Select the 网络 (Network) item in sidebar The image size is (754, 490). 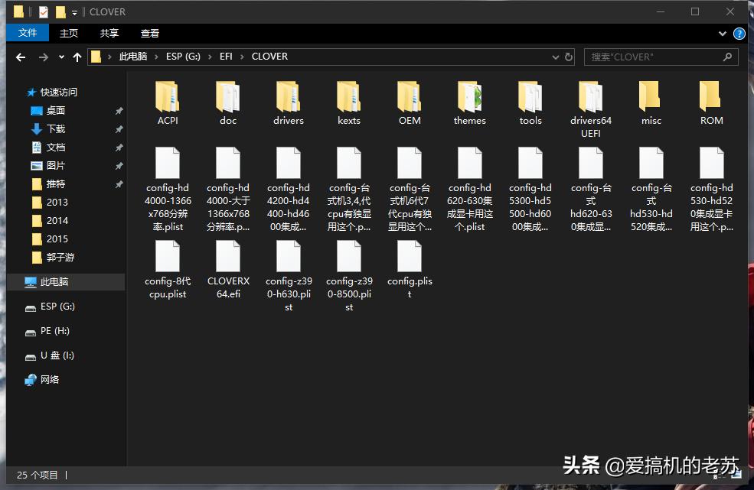(51, 380)
